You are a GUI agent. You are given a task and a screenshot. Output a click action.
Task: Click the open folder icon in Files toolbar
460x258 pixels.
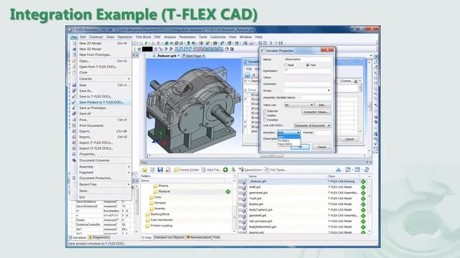tap(144, 170)
